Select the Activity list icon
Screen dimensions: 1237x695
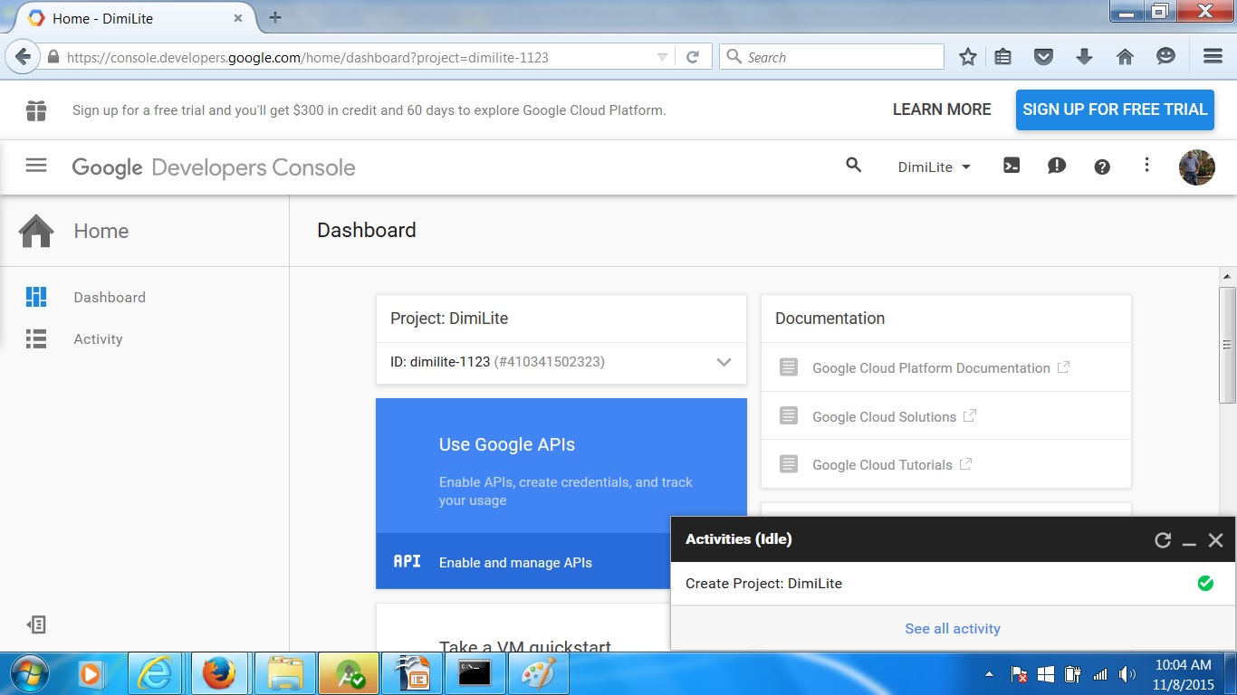pos(36,339)
